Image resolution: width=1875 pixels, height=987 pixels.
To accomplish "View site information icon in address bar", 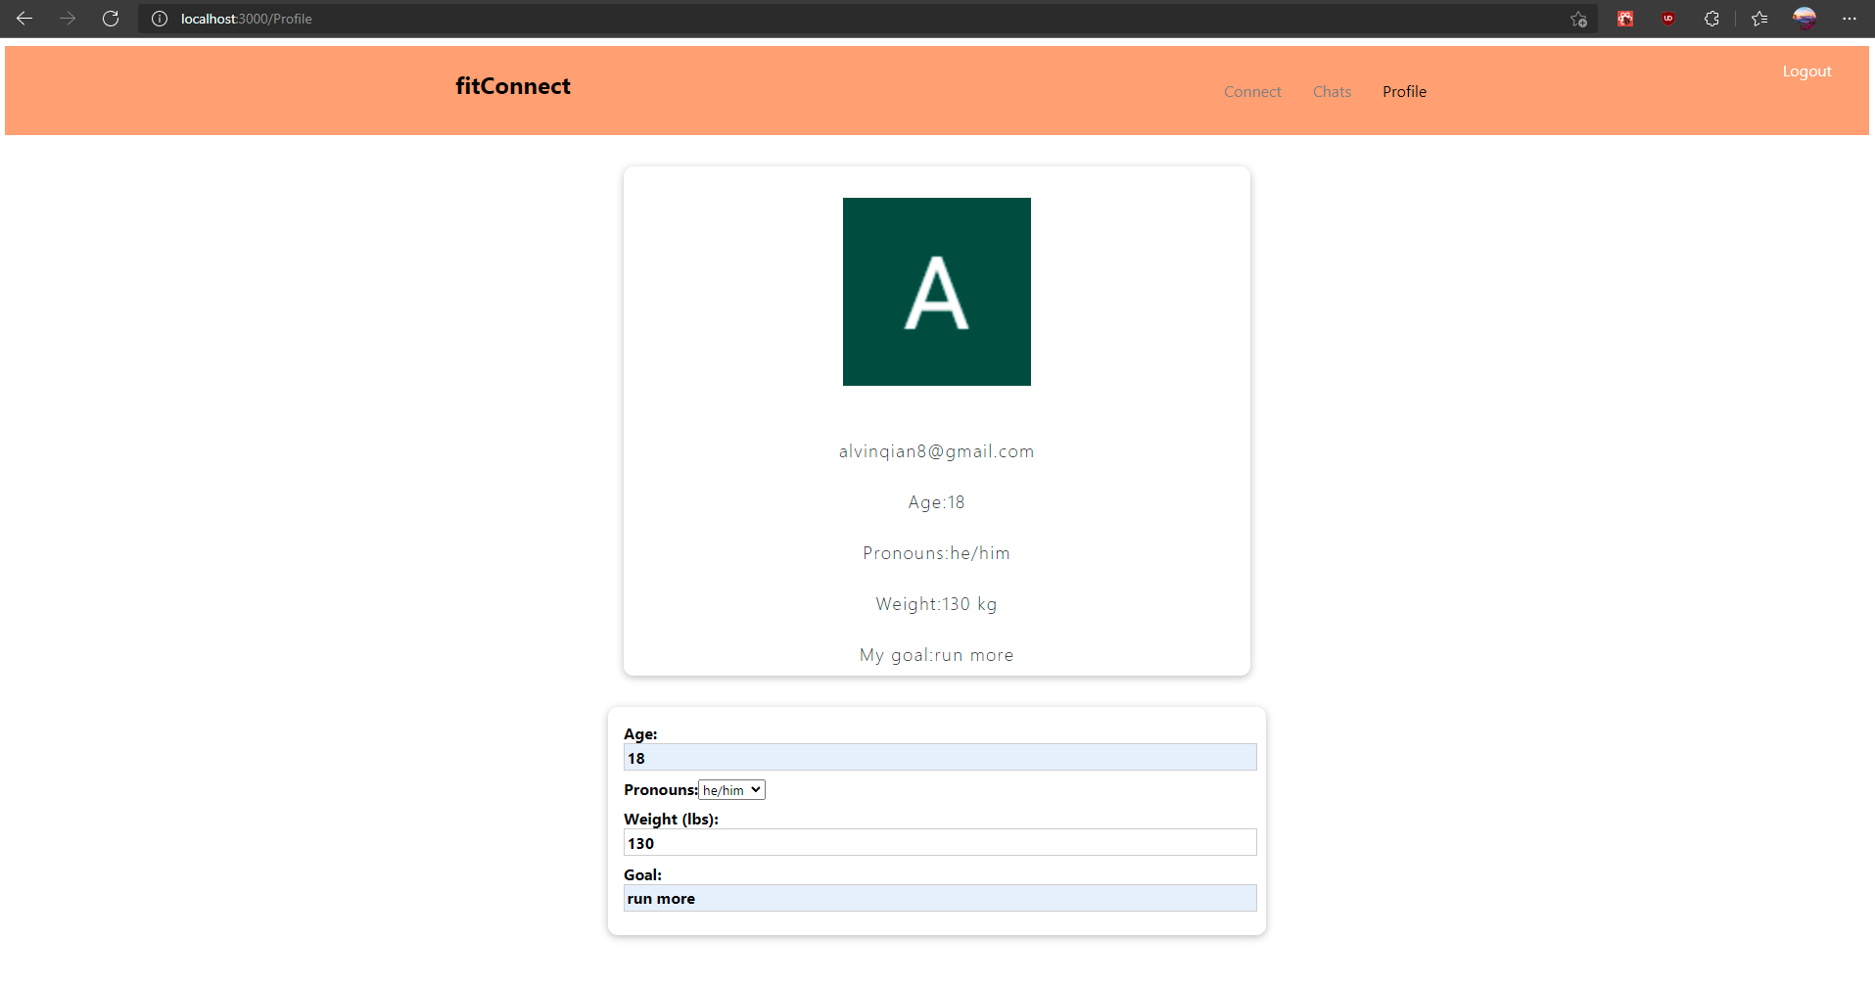I will pos(160,19).
